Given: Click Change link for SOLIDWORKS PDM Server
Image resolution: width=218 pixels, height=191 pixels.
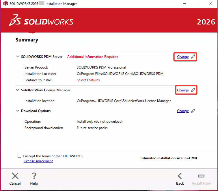Looking at the screenshot, I should click(x=183, y=57).
